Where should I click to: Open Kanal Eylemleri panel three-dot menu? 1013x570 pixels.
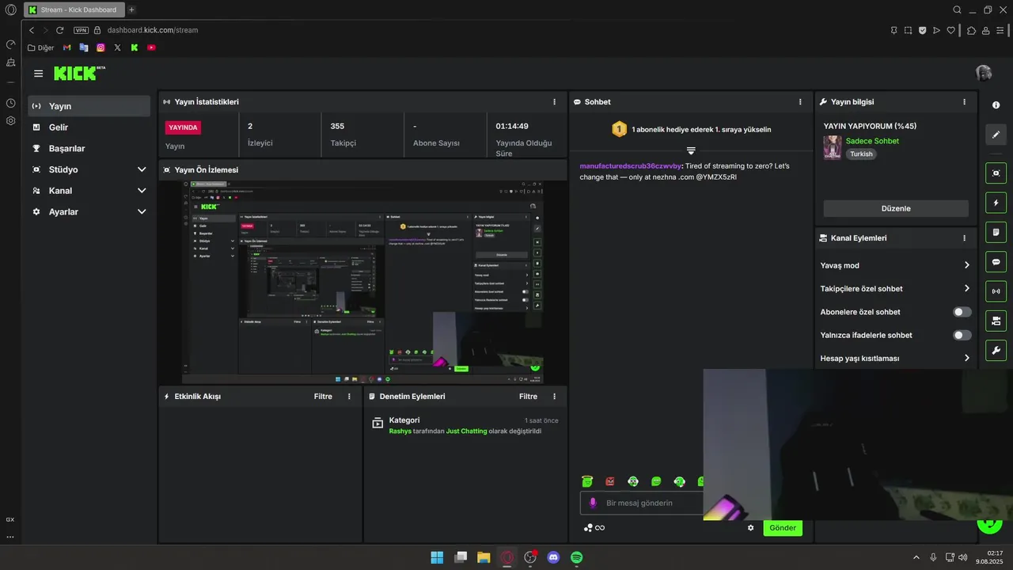pyautogui.click(x=964, y=238)
